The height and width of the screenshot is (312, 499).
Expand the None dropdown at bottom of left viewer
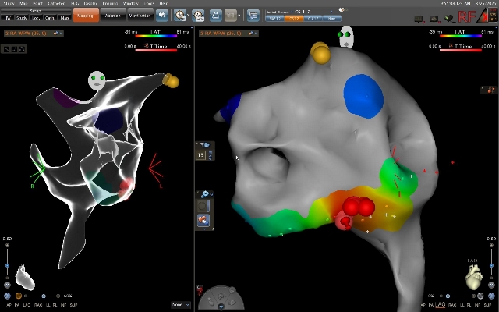(x=179, y=305)
